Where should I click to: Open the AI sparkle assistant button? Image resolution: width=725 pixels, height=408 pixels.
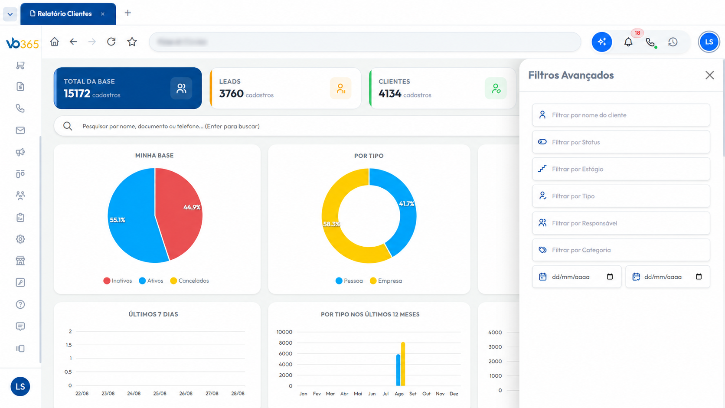602,42
